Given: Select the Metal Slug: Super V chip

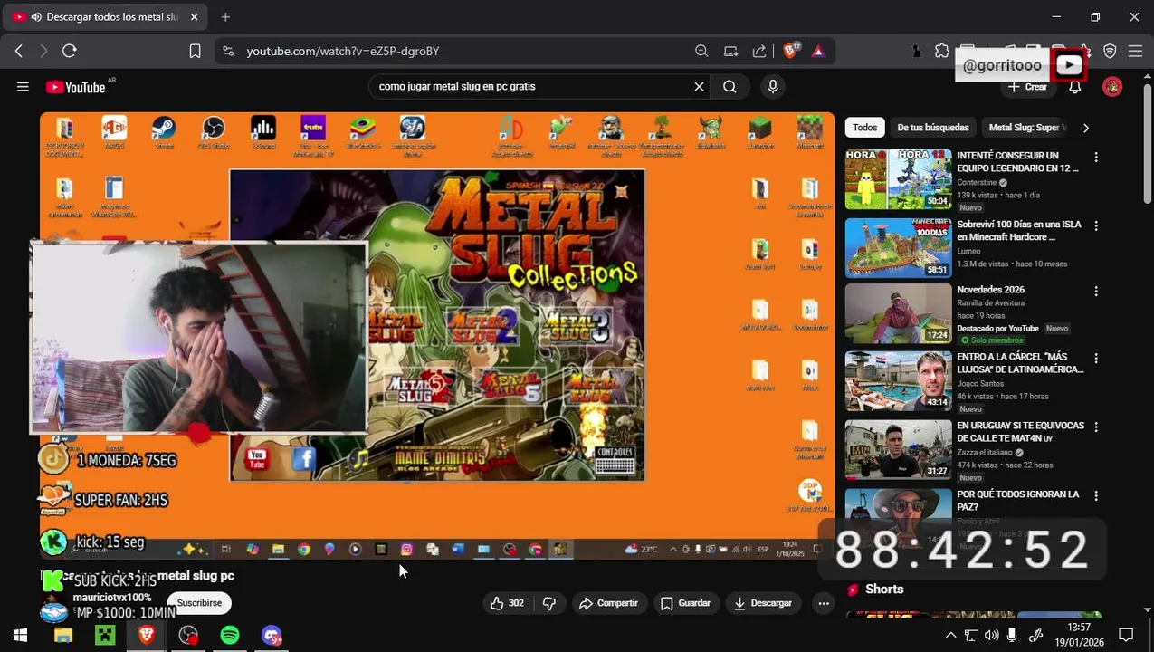Looking at the screenshot, I should click(1027, 128).
